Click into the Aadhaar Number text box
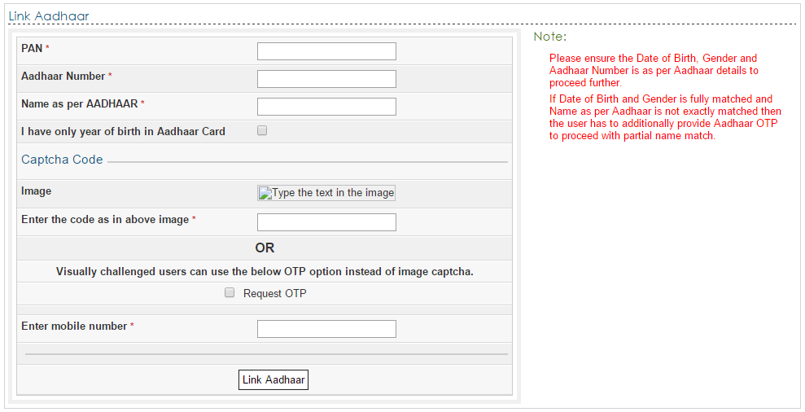 coord(326,79)
